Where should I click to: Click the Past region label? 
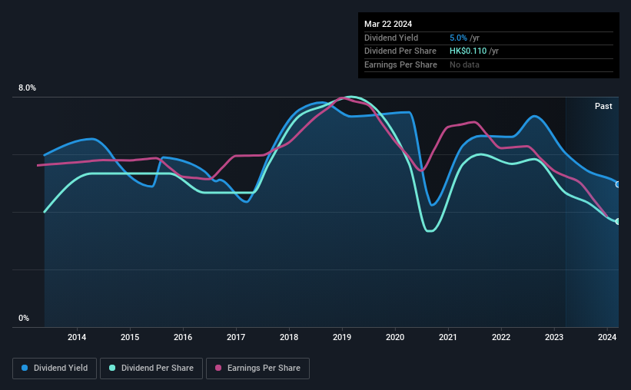click(x=603, y=106)
